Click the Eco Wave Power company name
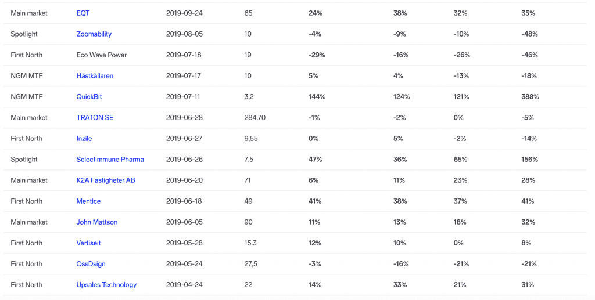Viewport: 595px width, 300px height. 102,55
